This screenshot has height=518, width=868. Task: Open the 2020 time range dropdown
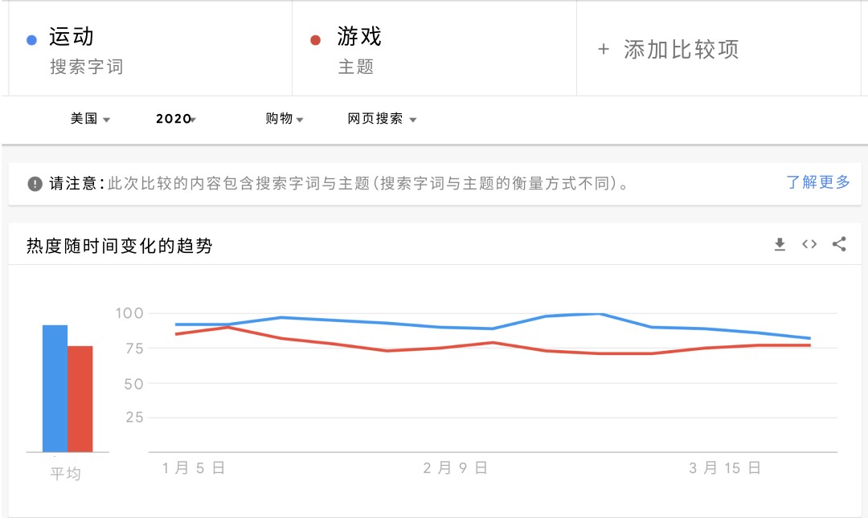click(x=176, y=119)
